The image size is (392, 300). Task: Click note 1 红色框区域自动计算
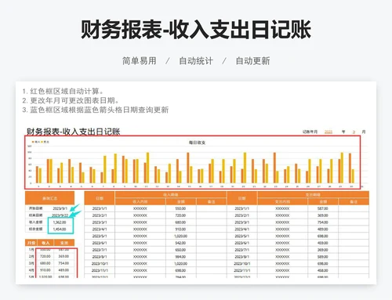(x=64, y=92)
